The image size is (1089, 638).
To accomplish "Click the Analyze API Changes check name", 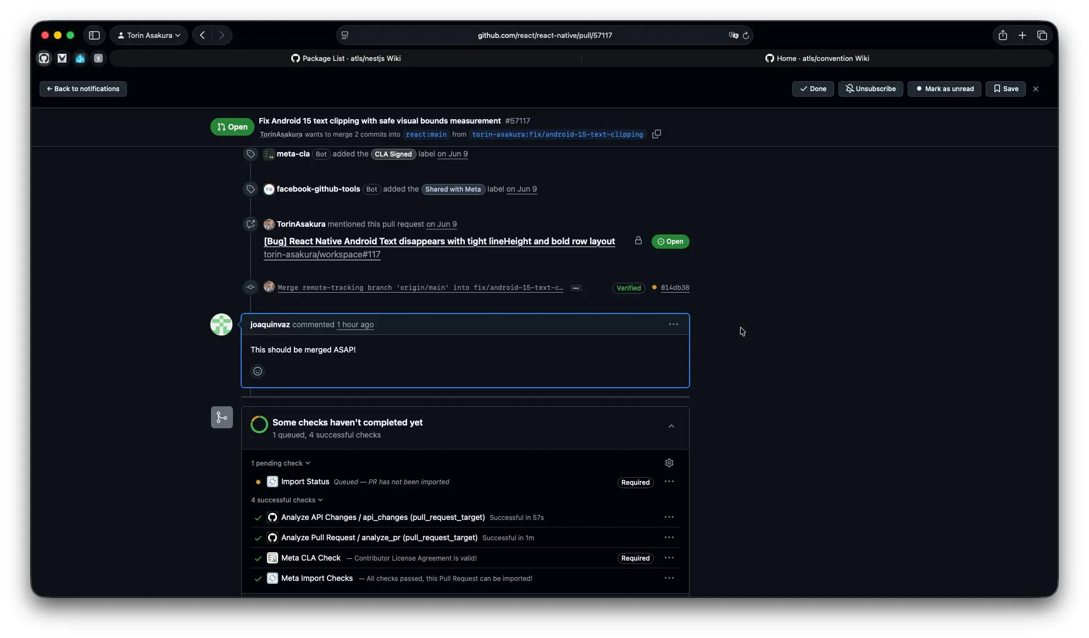I will click(383, 517).
